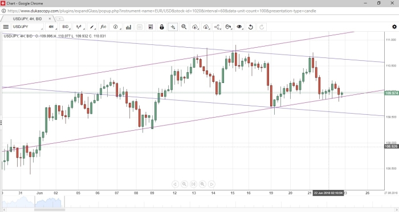
Task: Add a new chart tab
Action: click(59, 19)
